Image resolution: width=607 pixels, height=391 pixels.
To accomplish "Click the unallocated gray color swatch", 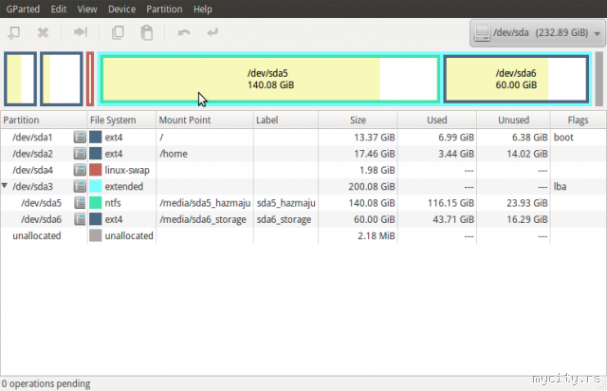I will [95, 235].
